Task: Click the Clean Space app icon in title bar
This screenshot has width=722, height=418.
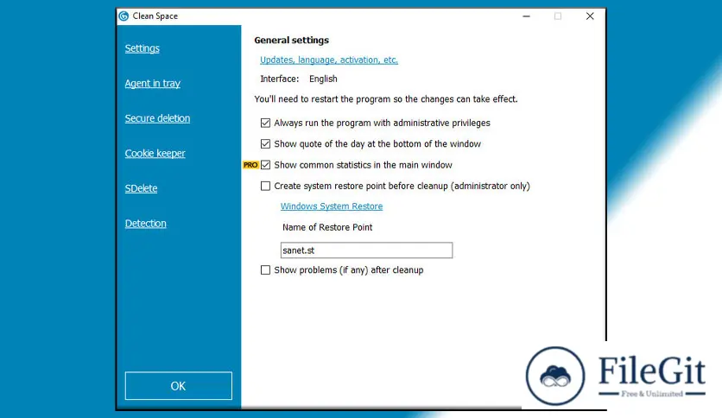Action: click(123, 16)
